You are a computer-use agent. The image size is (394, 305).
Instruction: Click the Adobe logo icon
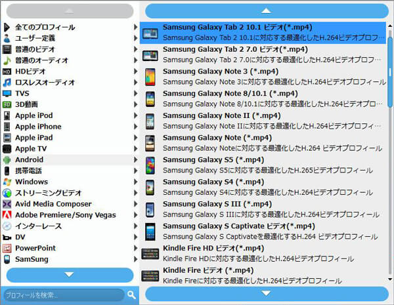[x=7, y=215]
